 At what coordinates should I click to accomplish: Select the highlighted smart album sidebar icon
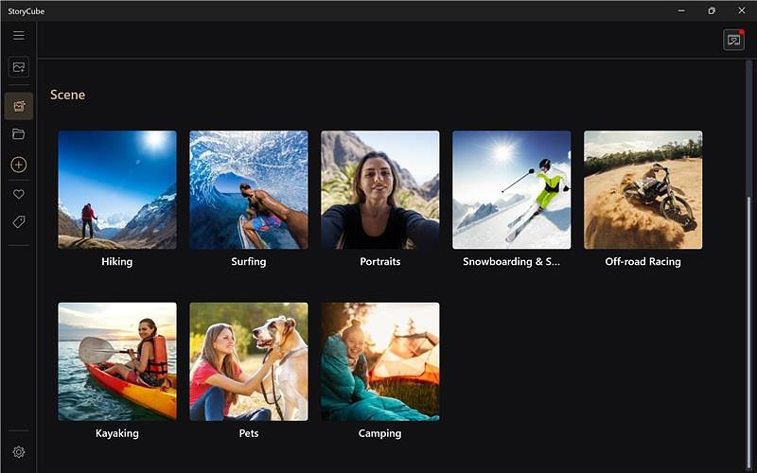pyautogui.click(x=19, y=106)
